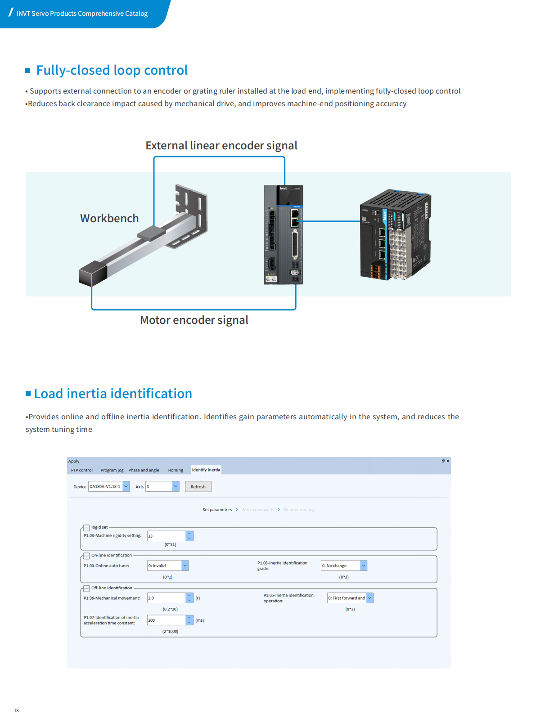The image size is (536, 727).
Task: Select the Phase and angle tab
Action: click(144, 470)
